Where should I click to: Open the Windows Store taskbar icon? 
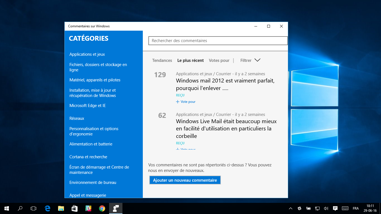pyautogui.click(x=74, y=208)
